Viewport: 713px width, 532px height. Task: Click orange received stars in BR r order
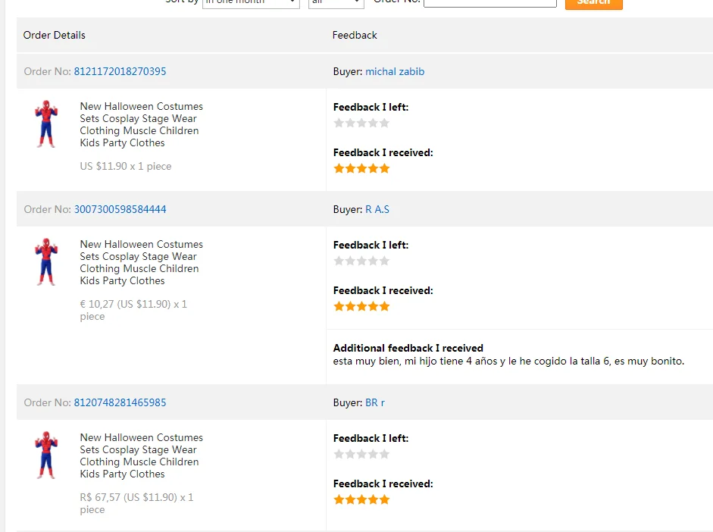point(361,499)
